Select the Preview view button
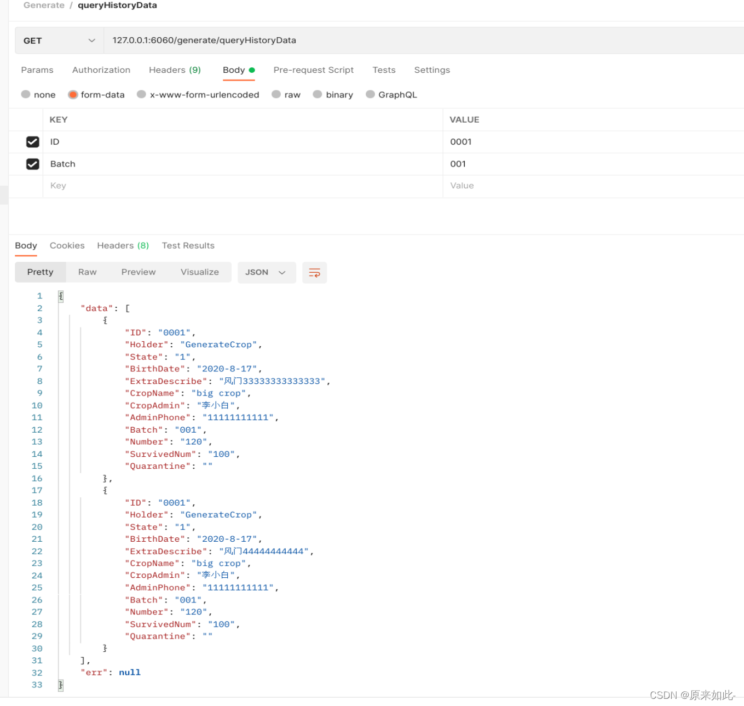 click(x=139, y=272)
